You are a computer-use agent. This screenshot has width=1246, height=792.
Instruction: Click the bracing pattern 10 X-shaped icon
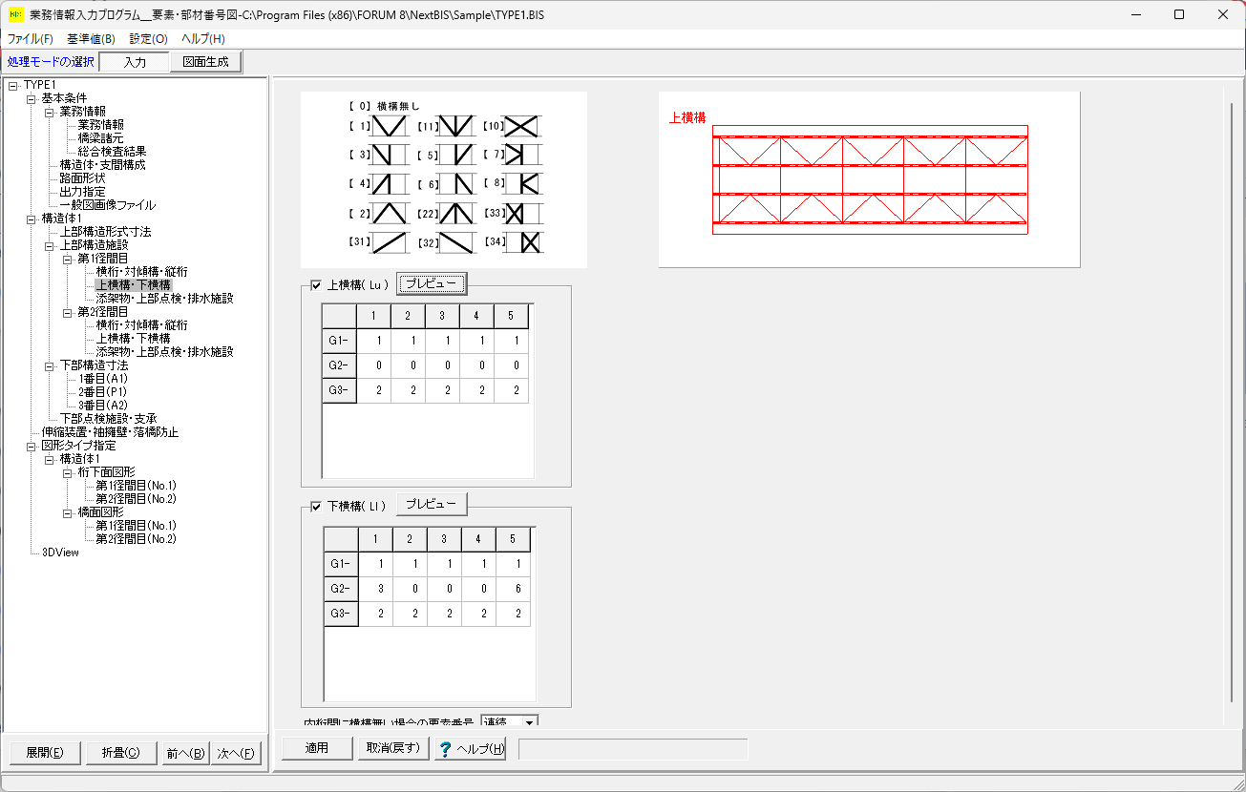click(522, 126)
